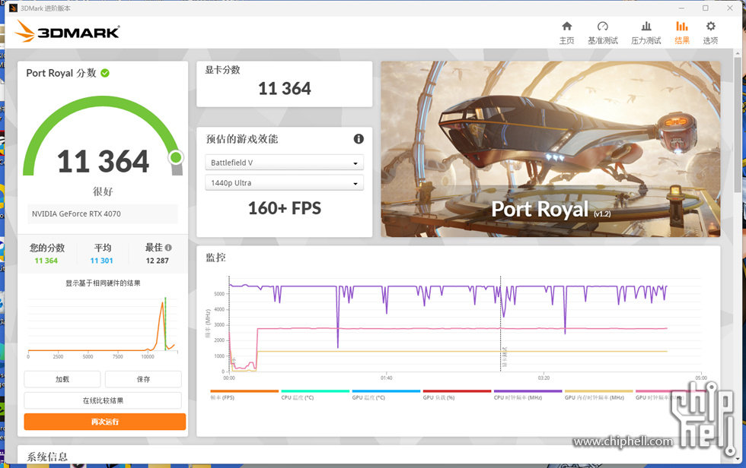Click the info icon beside 预估的游戏效能
This screenshot has width=746, height=468.
tap(359, 138)
